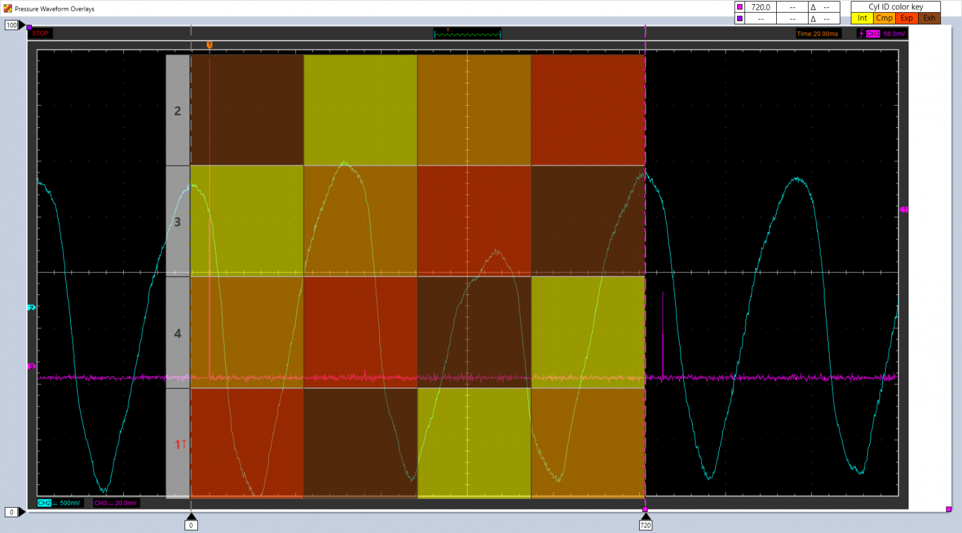Click the red STOP status label
This screenshot has height=533, width=962.
(x=40, y=34)
